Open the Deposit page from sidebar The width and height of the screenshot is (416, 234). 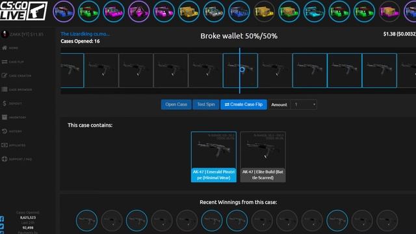point(12,103)
